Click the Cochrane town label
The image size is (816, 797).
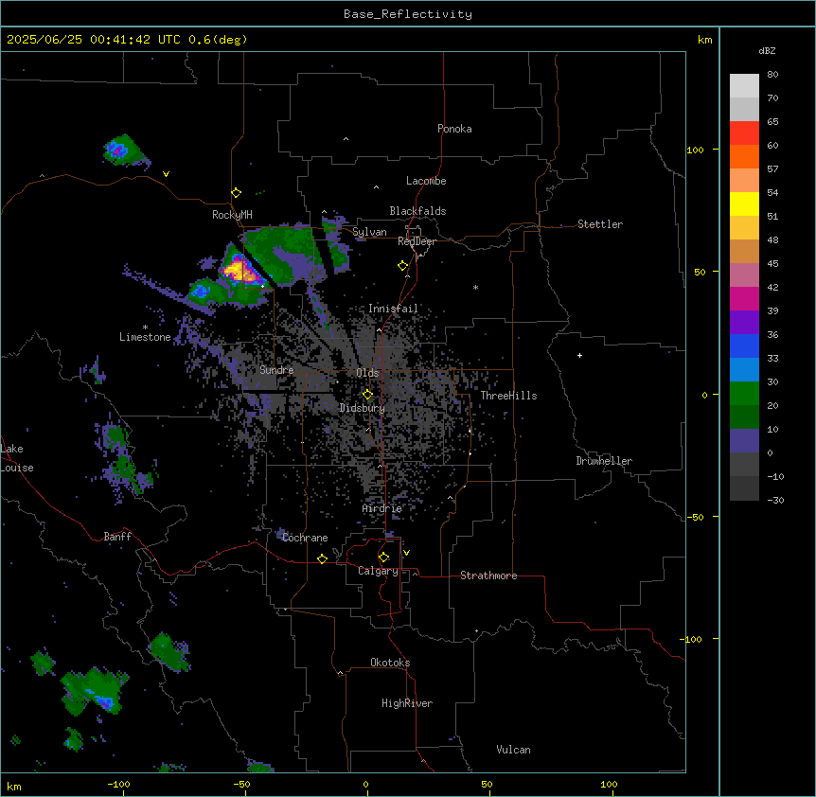[305, 538]
